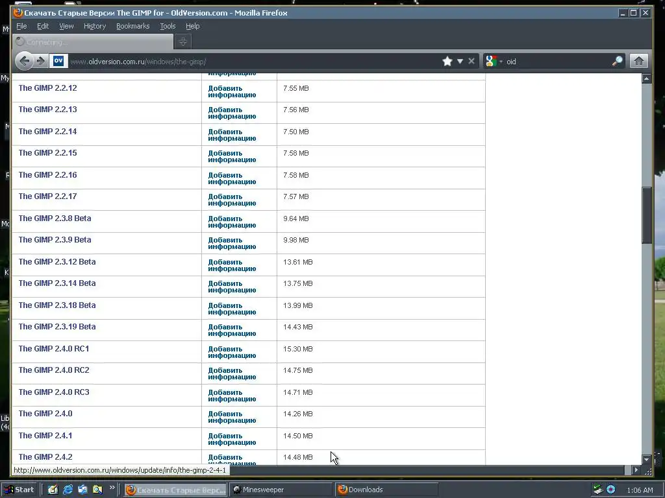665x498 pixels.
Task: Go forward with the forward arrow button
Action: pyautogui.click(x=41, y=62)
